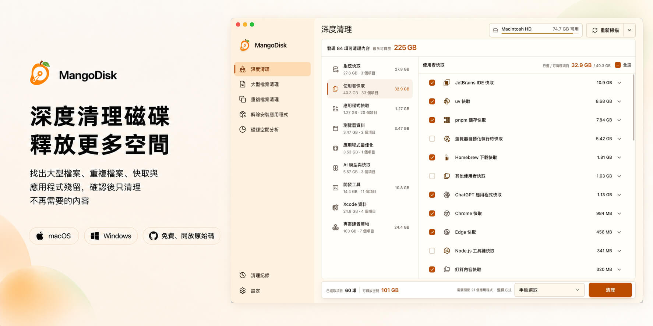Open the 免費、開放原始碼 GitHub link
This screenshot has width=653, height=326.
coord(181,236)
